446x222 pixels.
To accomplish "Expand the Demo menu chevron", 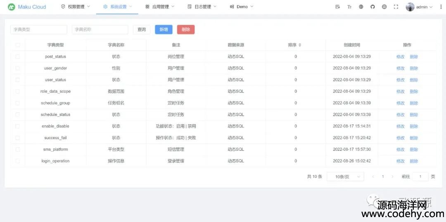I will point(252,7).
